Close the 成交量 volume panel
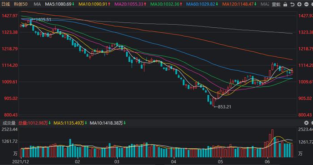This screenshot has width=313, height=165. click(306, 123)
